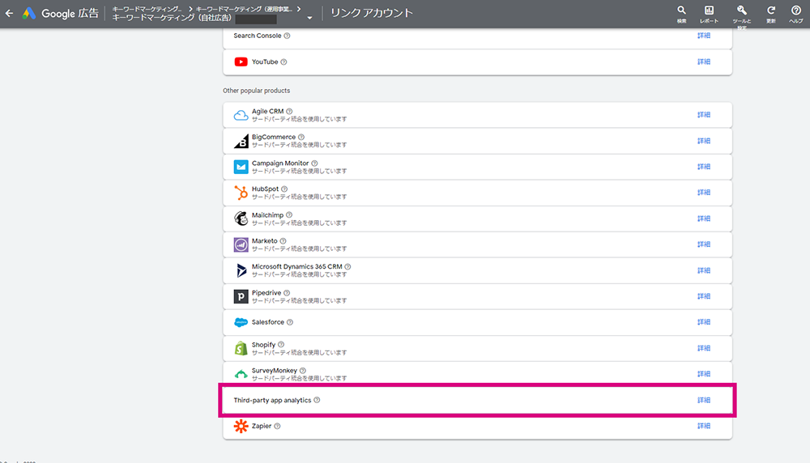This screenshot has height=463, width=810.
Task: Click the Salesforce row name
Action: tap(268, 322)
